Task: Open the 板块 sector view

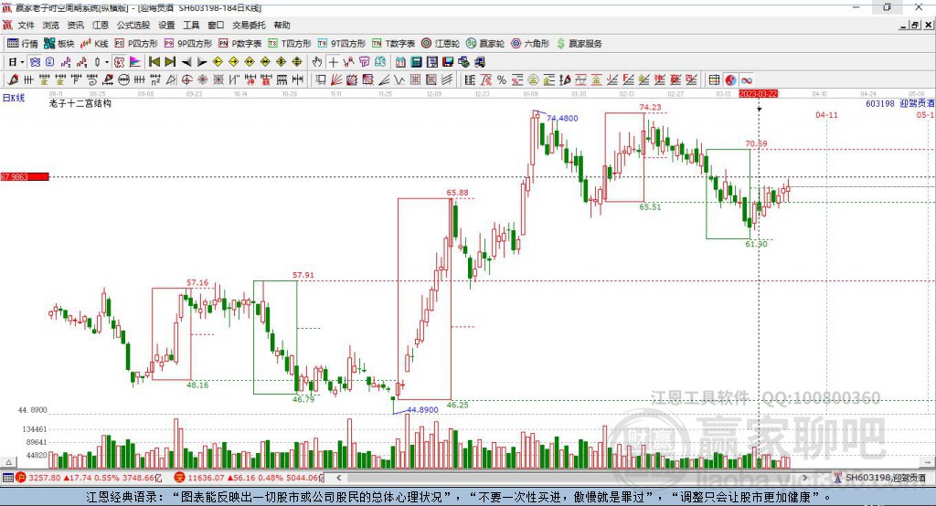Action: [58, 44]
